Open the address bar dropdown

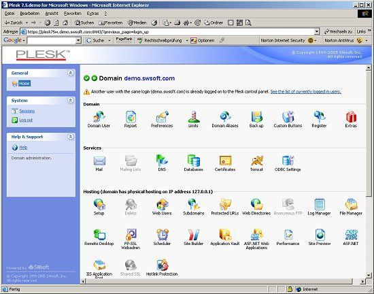[317, 31]
